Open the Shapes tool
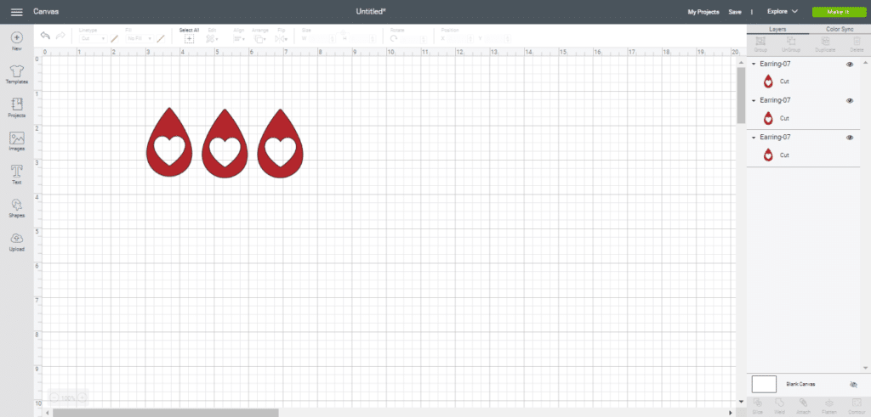This screenshot has width=871, height=417. click(16, 206)
